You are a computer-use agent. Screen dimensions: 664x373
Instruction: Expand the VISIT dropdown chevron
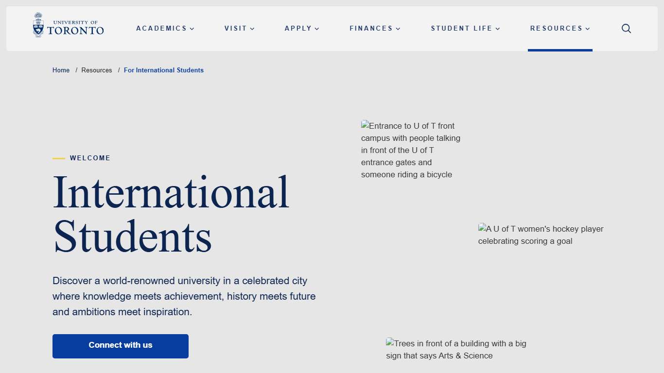click(252, 29)
